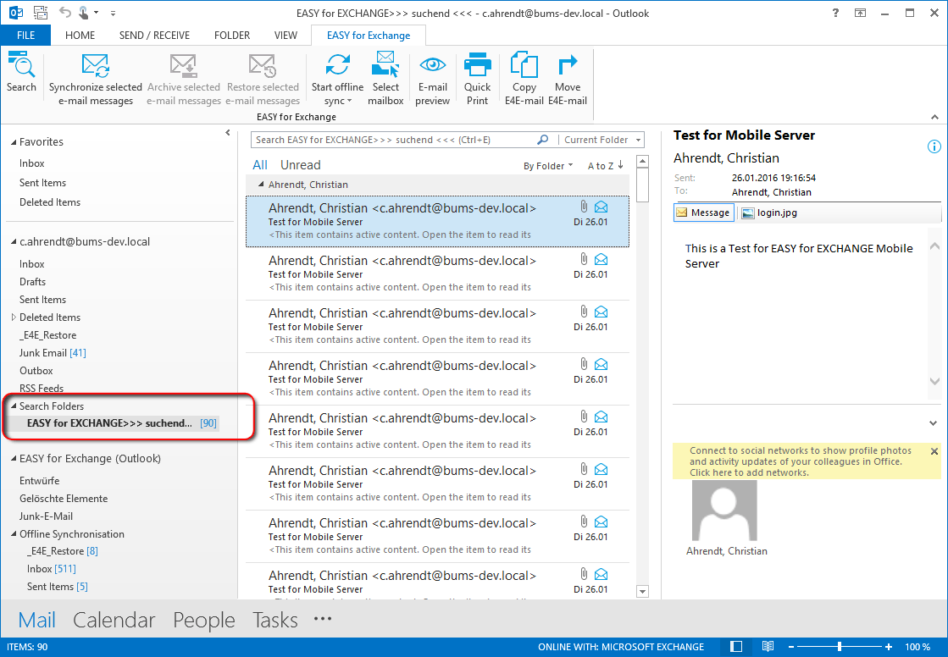Close the social networks notification bar

coord(934,451)
